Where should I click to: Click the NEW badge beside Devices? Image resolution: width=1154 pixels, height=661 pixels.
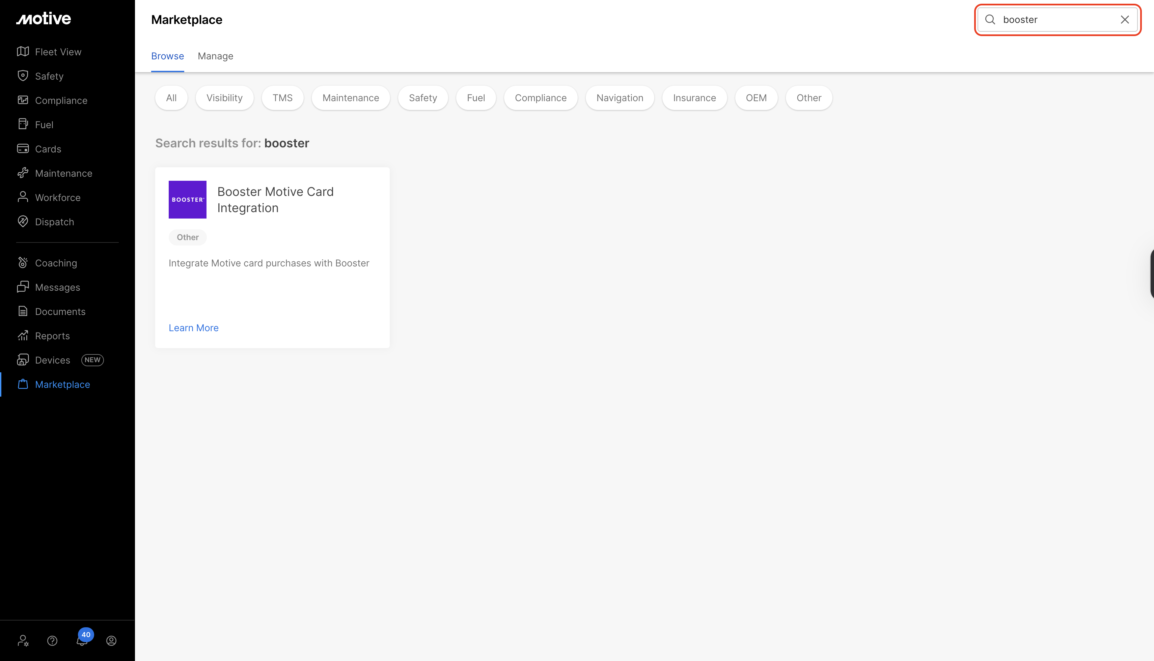tap(93, 360)
